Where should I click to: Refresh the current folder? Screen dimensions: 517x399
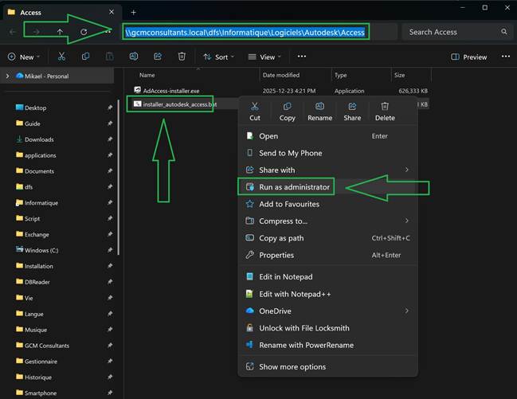tap(84, 32)
